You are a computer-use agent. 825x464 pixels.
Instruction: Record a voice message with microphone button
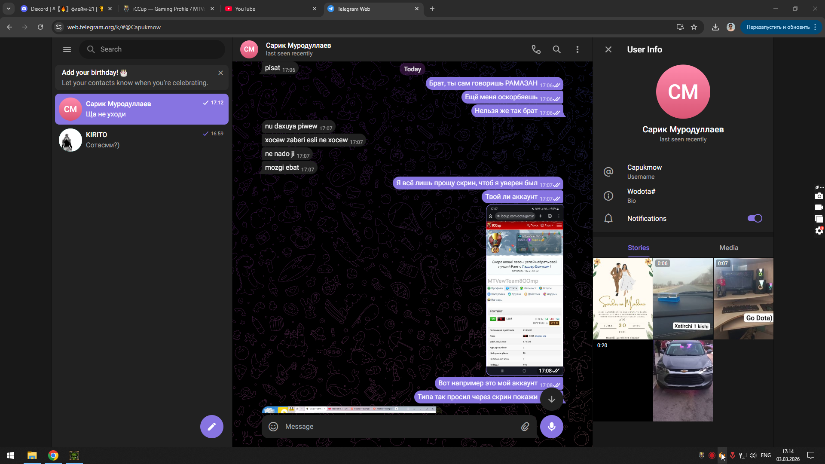tap(551, 427)
